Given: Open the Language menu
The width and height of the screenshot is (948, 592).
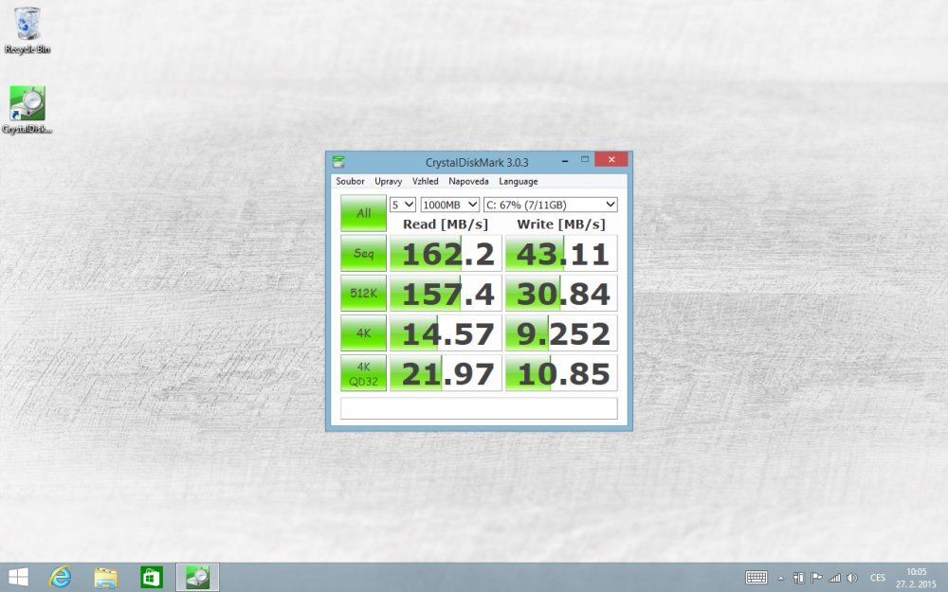Looking at the screenshot, I should [518, 181].
